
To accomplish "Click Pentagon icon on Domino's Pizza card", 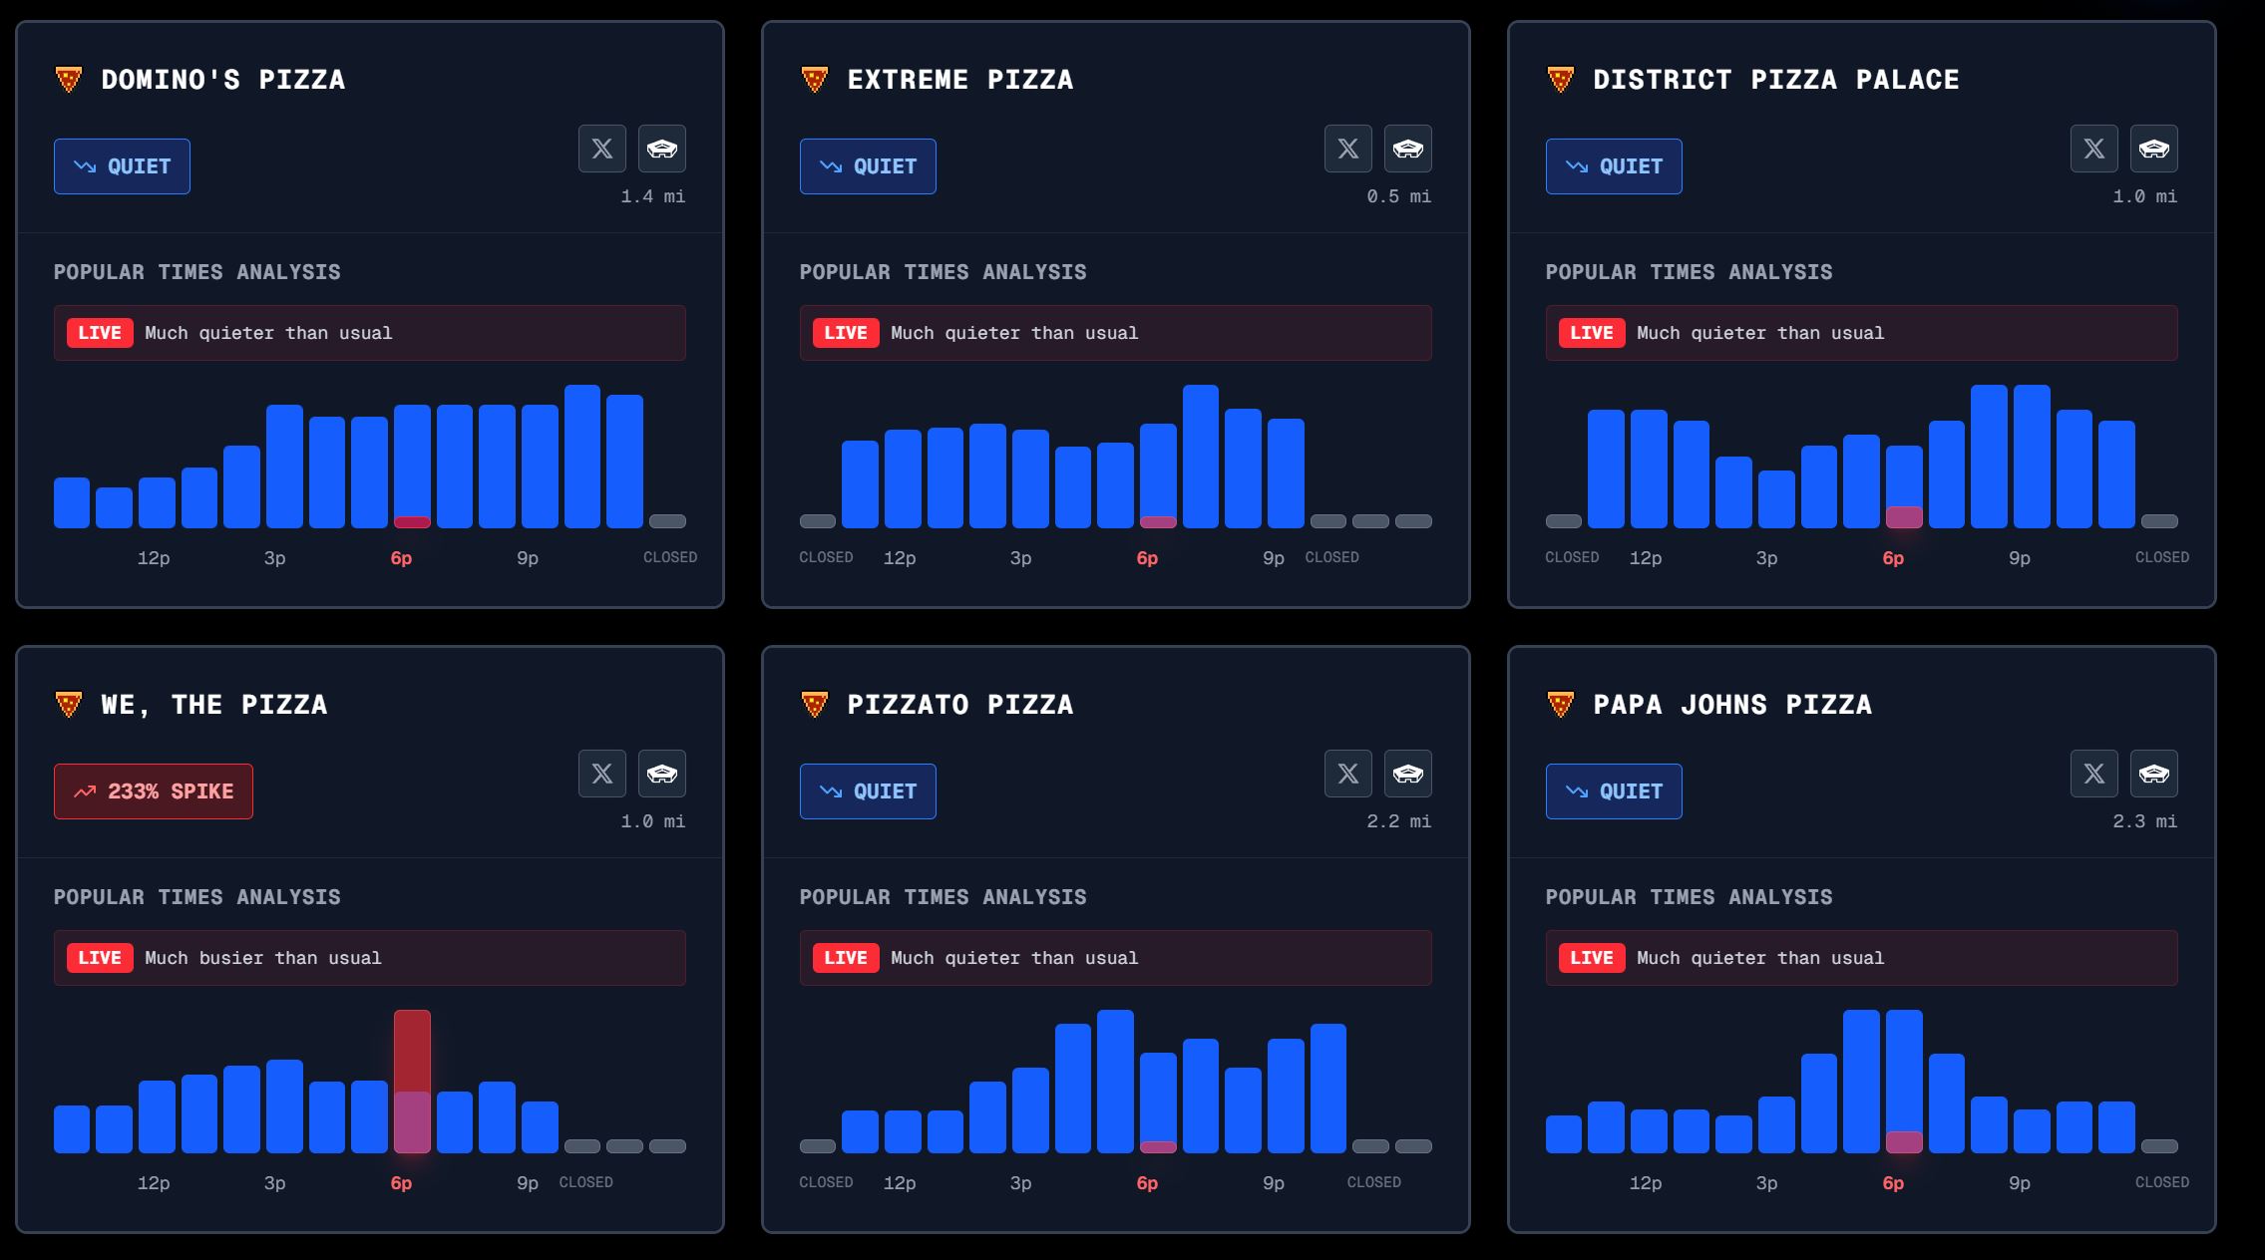I will coord(661,149).
